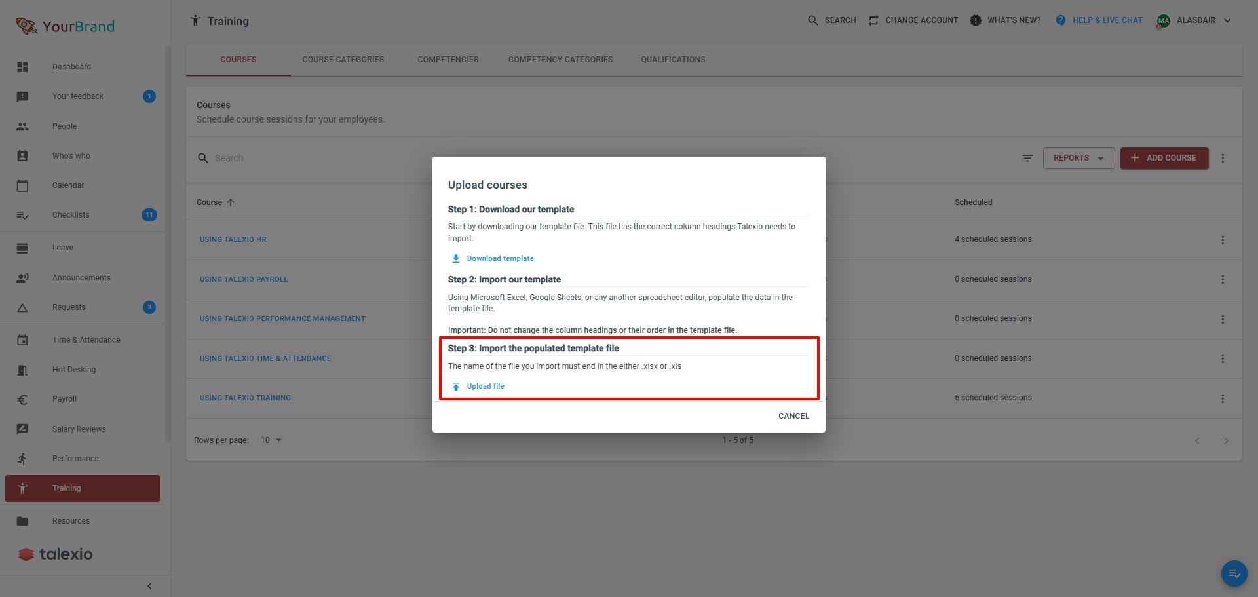
Task: Click the People icon in sidebar
Action: tap(22, 126)
